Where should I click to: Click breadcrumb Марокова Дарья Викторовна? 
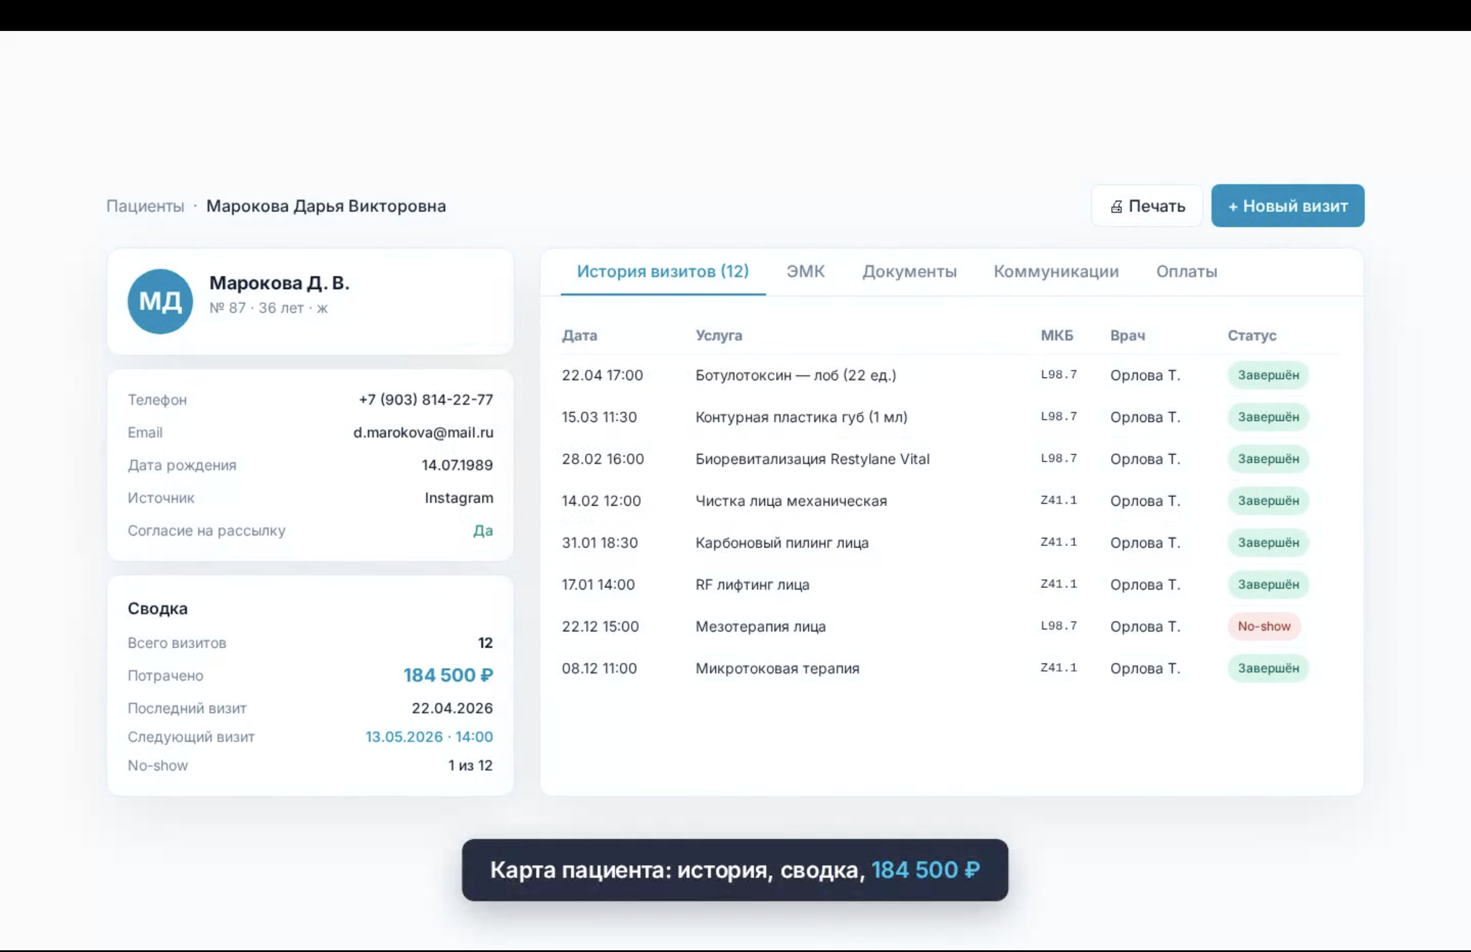coord(326,206)
